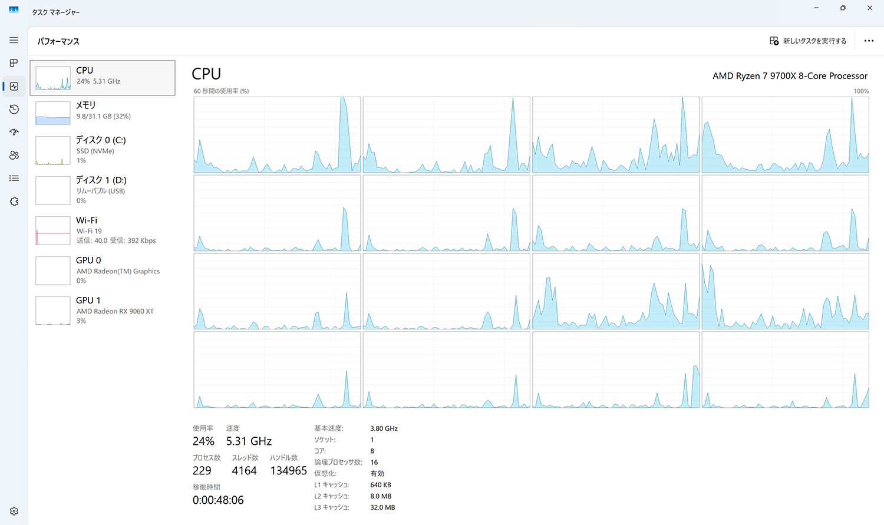Click the 仮想化 value 有効
Image resolution: width=884 pixels, height=525 pixels.
[377, 474]
